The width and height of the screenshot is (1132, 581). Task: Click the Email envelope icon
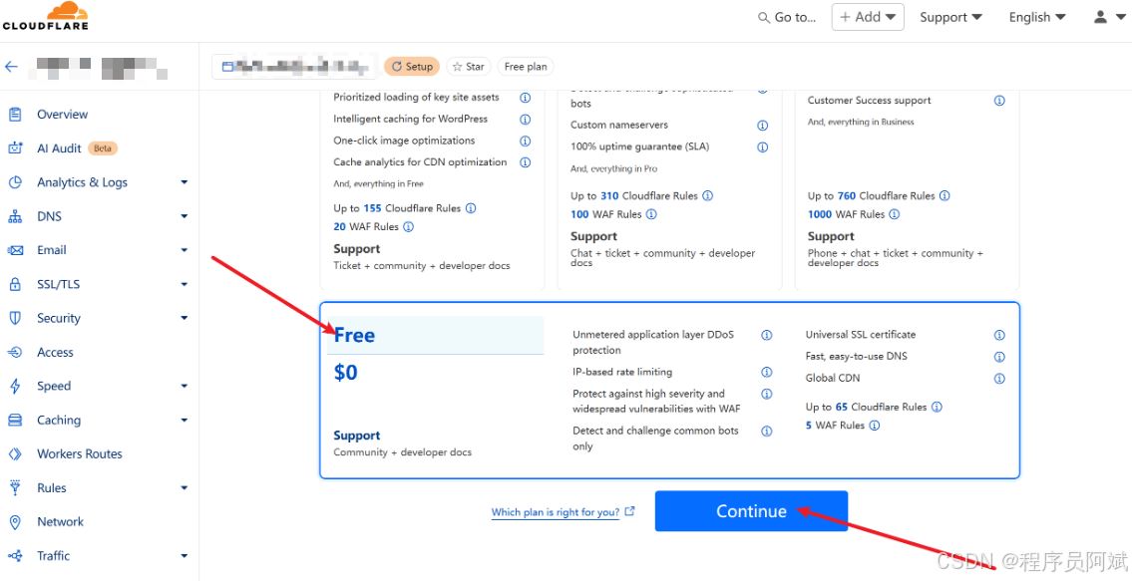tap(15, 250)
